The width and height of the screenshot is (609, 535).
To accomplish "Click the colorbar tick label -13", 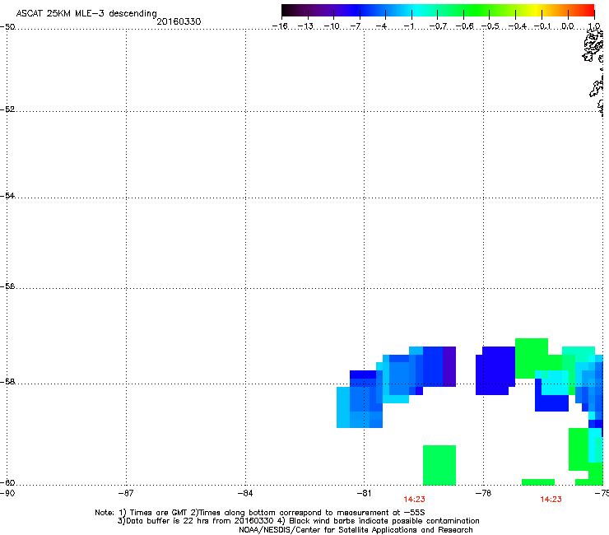I will [305, 26].
